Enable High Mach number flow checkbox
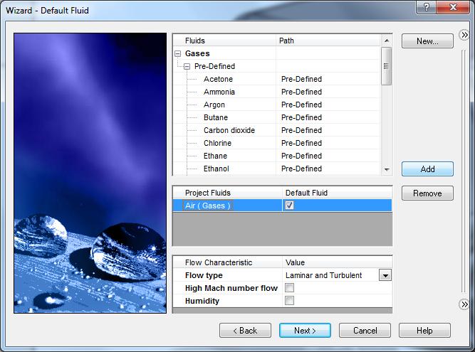 point(289,288)
